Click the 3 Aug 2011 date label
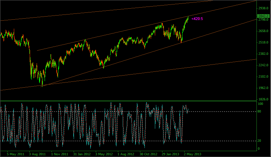Screen dimensions: 271x157 37,154
